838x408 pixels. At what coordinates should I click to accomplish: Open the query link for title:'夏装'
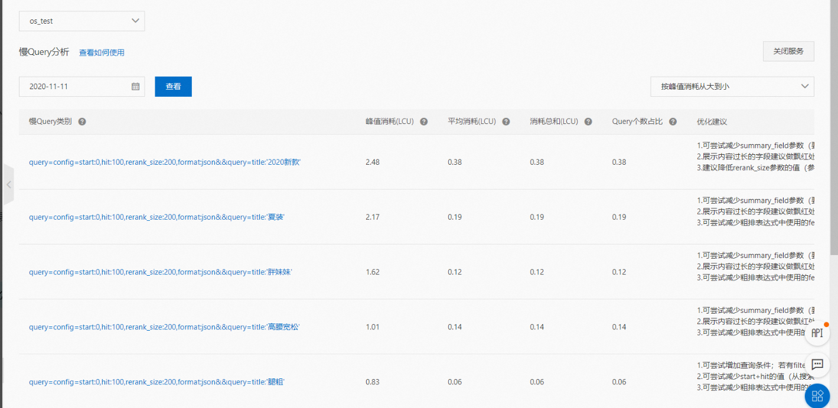pos(156,217)
